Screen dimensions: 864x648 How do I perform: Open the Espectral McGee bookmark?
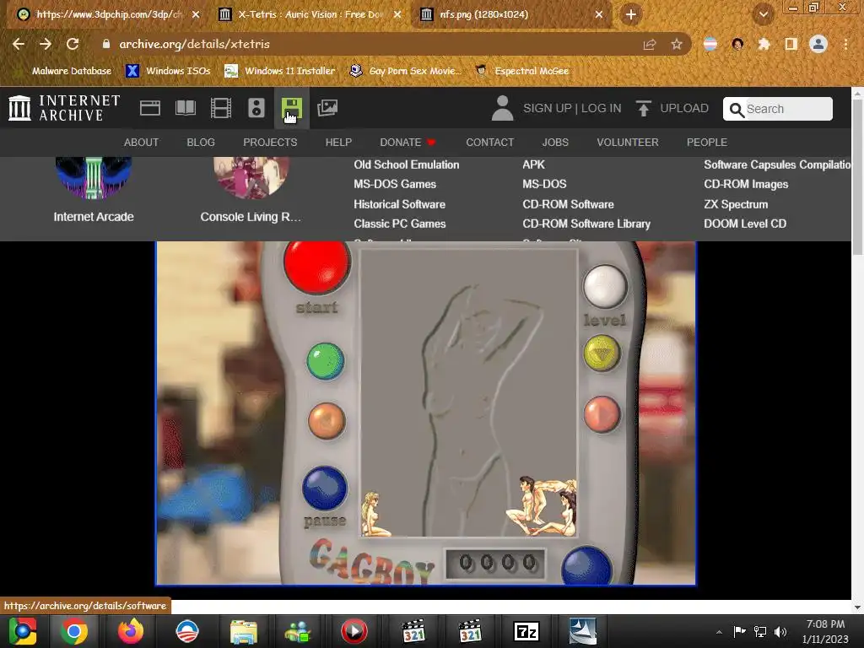[x=521, y=71]
